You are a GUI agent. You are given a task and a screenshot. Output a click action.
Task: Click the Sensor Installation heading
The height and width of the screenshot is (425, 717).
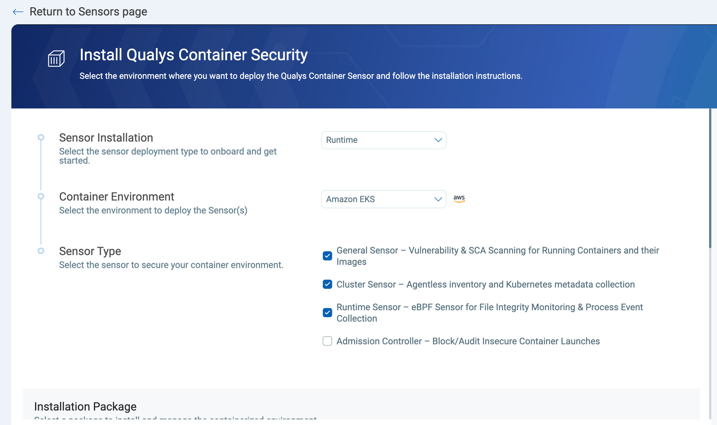(106, 137)
